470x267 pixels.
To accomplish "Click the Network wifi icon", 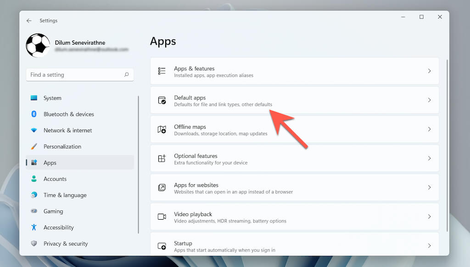I will click(x=34, y=130).
